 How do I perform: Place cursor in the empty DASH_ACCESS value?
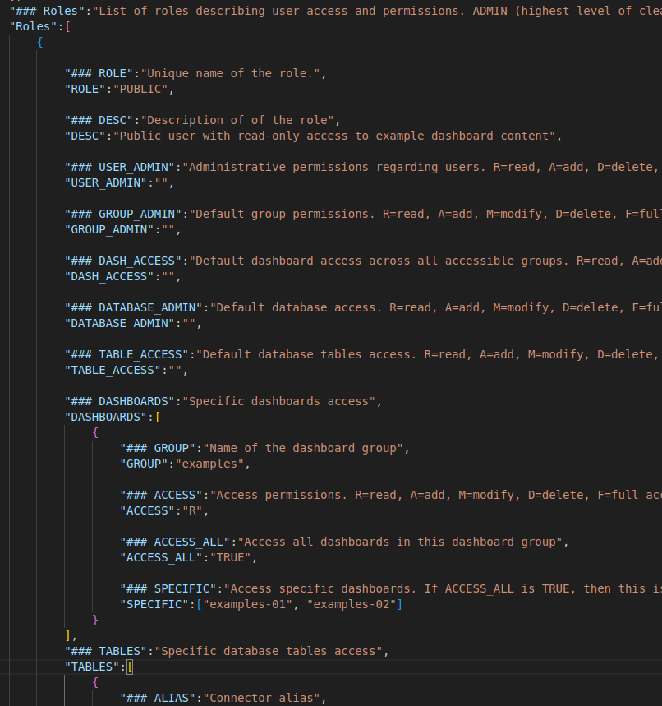168,277
